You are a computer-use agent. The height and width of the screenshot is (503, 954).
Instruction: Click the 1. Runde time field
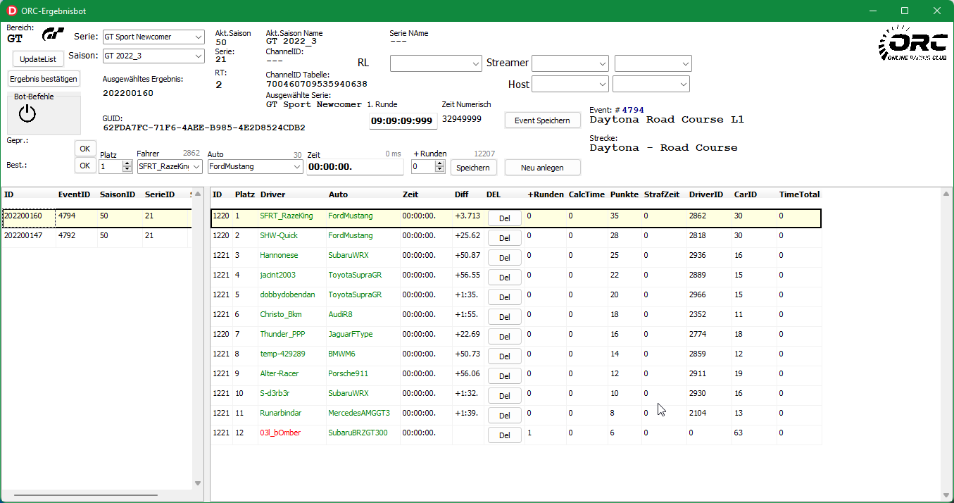click(402, 121)
